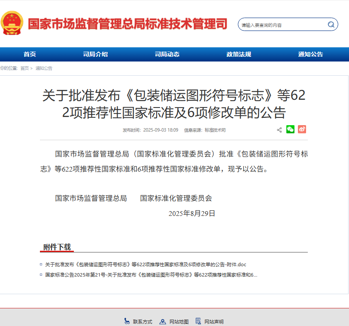
Task: Select 通知公告 in the blue navigation bar
Action: click(x=310, y=54)
